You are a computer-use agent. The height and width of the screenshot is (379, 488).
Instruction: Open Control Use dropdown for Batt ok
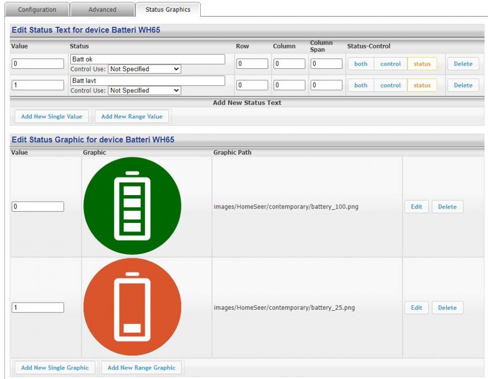click(145, 69)
